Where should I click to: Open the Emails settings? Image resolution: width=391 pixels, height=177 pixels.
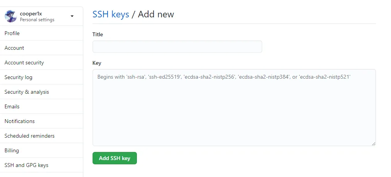pyautogui.click(x=12, y=106)
